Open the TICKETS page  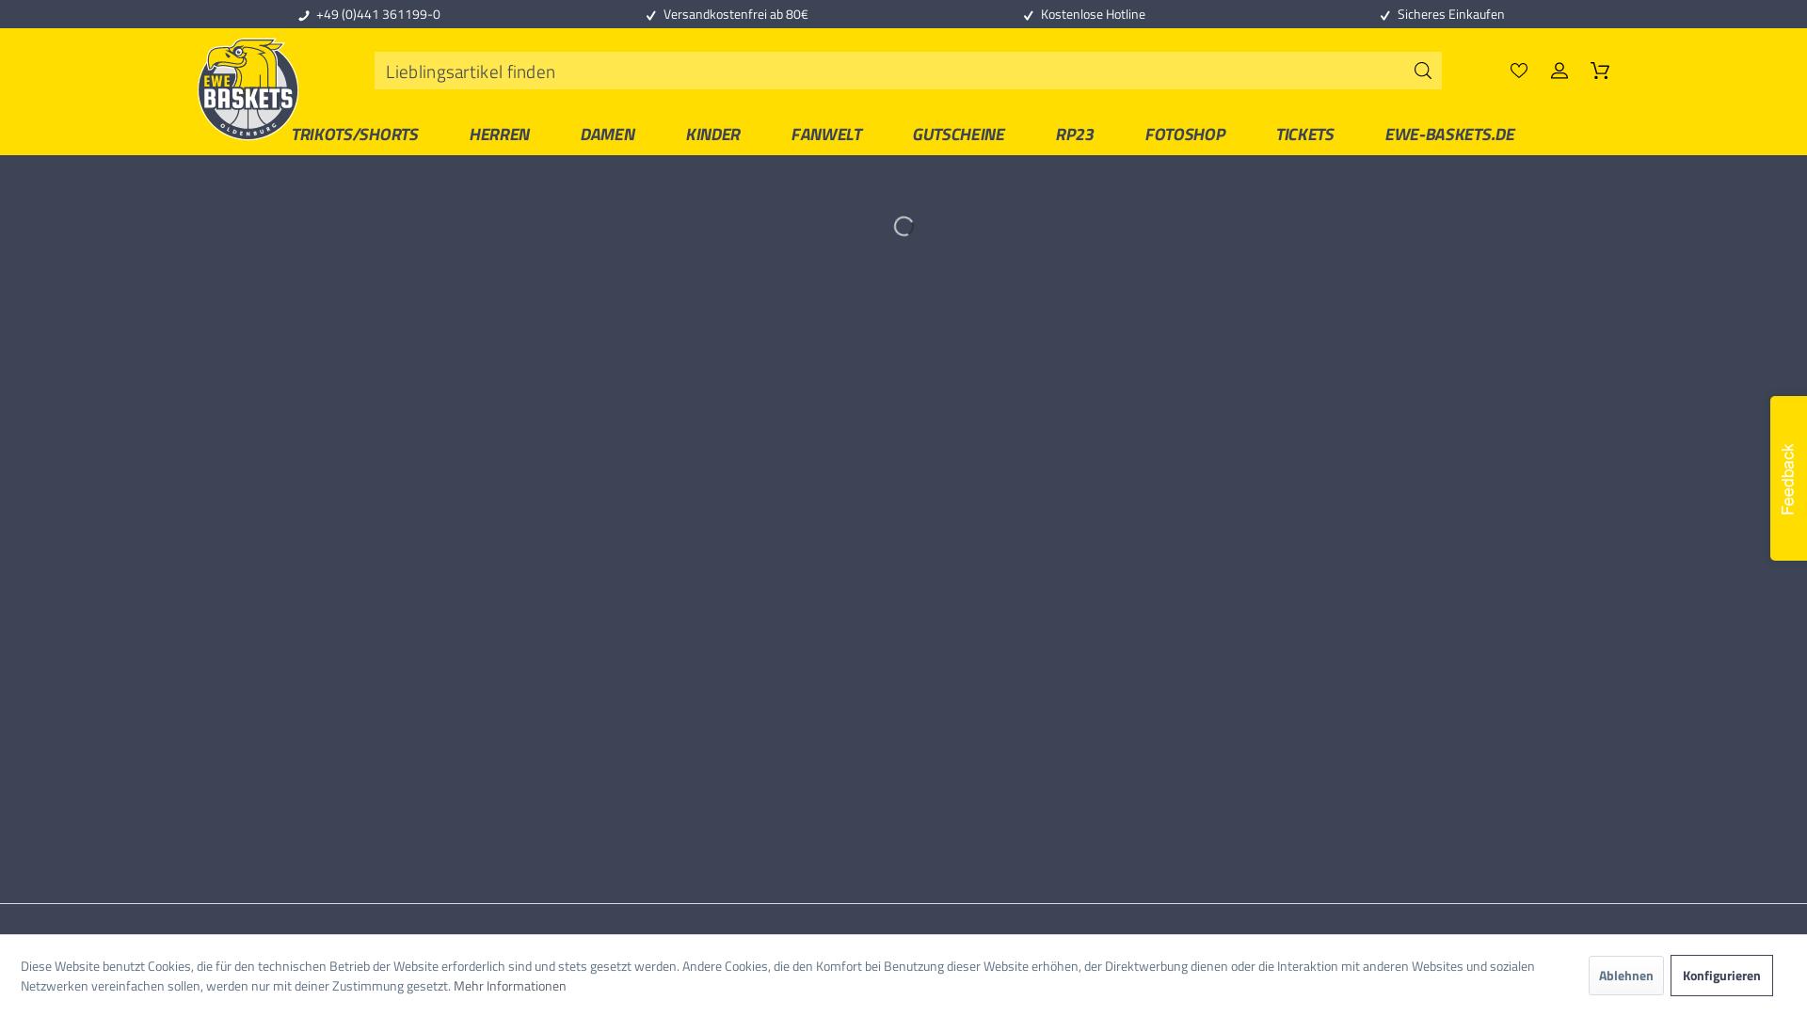click(x=1304, y=135)
